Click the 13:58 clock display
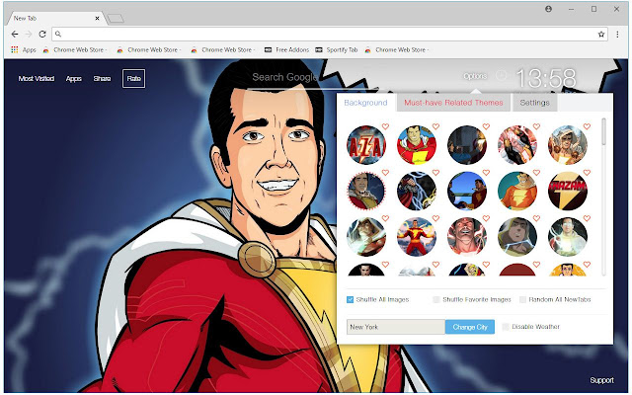Image resolution: width=632 pixels, height=395 pixels. (x=546, y=78)
